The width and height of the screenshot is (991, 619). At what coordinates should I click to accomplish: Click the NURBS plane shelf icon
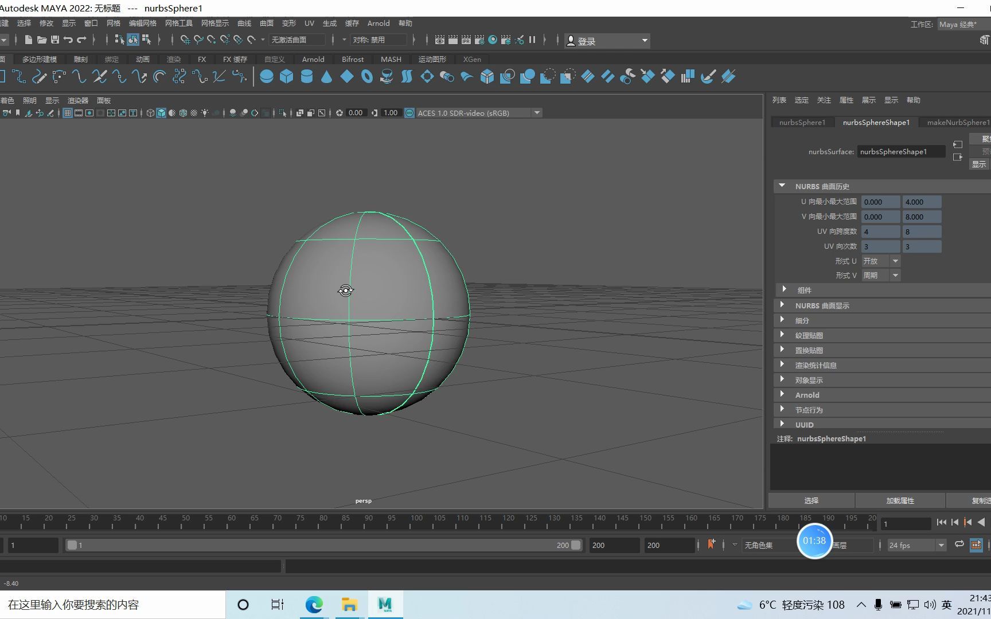pyautogui.click(x=347, y=76)
